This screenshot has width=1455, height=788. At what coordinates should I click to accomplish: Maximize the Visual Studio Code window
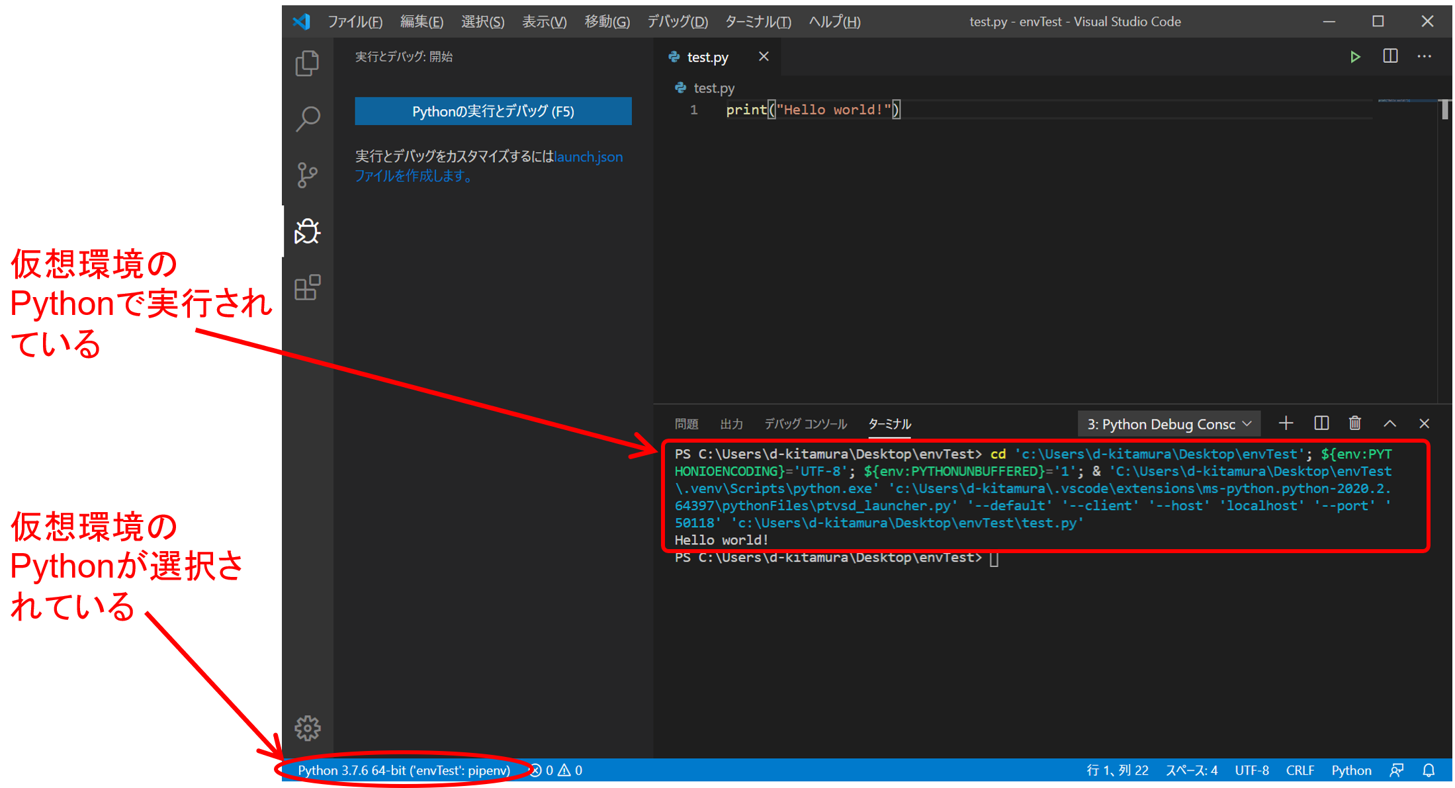pos(1378,21)
